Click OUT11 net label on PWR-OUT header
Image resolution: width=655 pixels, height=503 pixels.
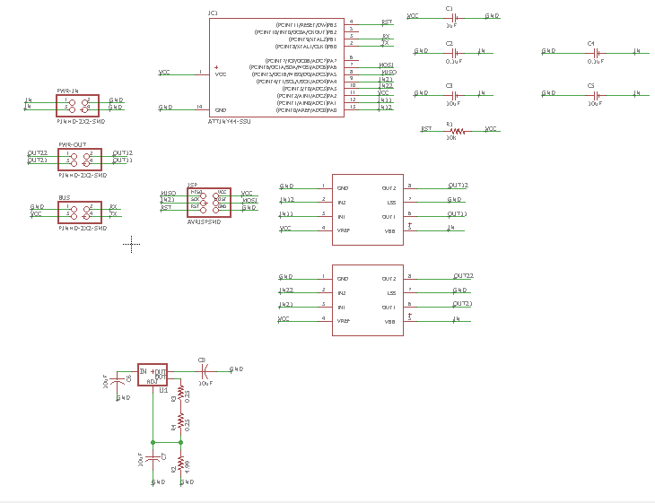click(123, 160)
